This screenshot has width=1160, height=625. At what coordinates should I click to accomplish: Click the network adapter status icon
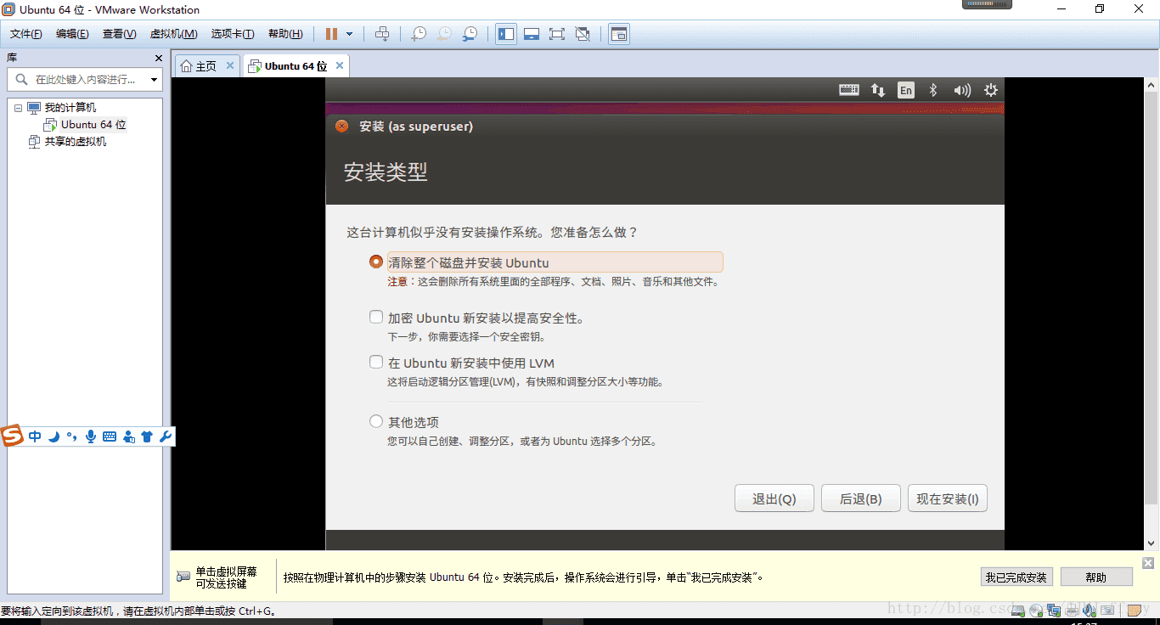tap(1054, 611)
